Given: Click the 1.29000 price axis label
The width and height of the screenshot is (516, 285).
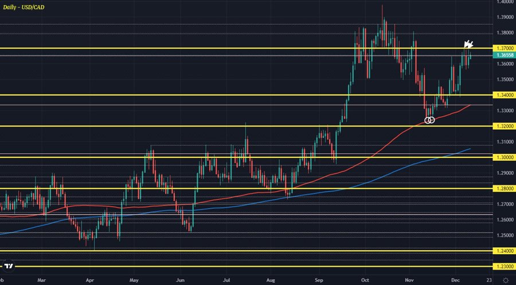Looking at the screenshot, I should tap(505, 173).
